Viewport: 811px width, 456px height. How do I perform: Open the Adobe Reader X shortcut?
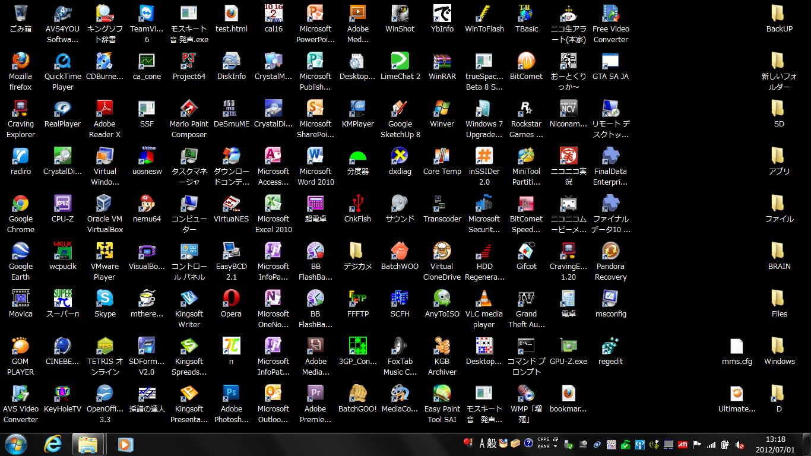click(105, 119)
